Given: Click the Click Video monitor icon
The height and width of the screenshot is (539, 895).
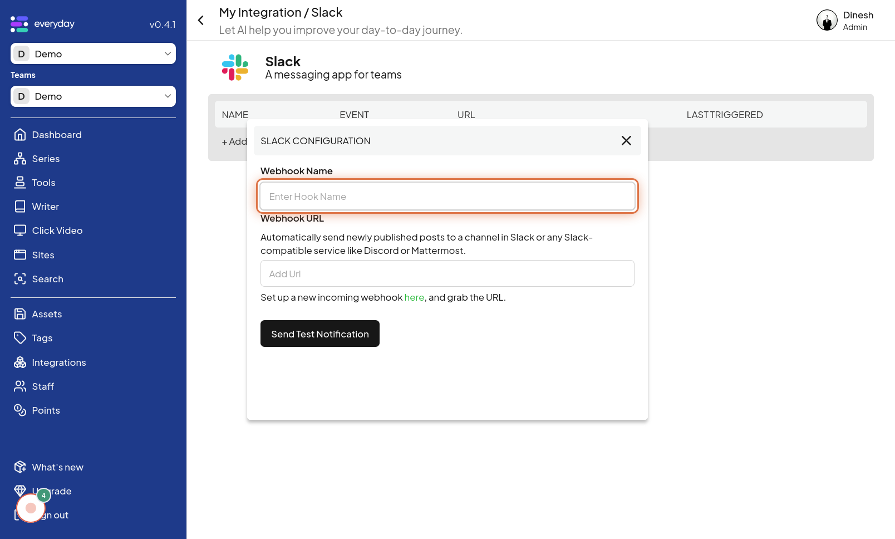Looking at the screenshot, I should tap(20, 231).
